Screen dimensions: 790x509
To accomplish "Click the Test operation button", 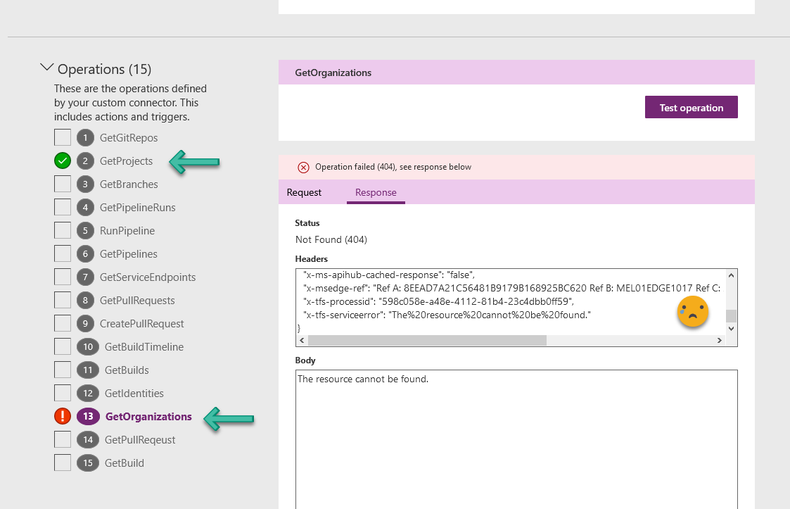I will (x=691, y=107).
